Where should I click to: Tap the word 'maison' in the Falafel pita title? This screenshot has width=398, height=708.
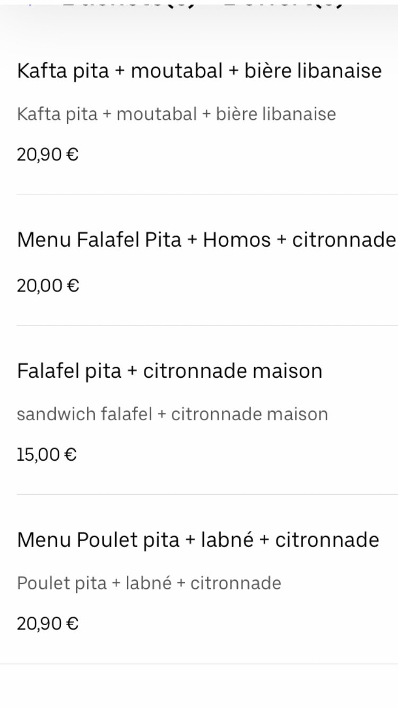coord(287,371)
